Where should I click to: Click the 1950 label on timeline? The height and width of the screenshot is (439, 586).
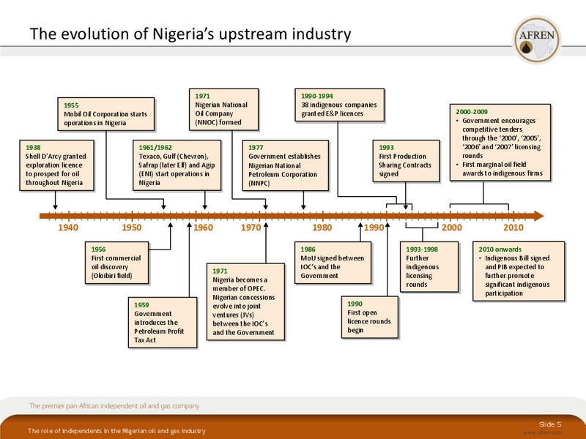(132, 228)
